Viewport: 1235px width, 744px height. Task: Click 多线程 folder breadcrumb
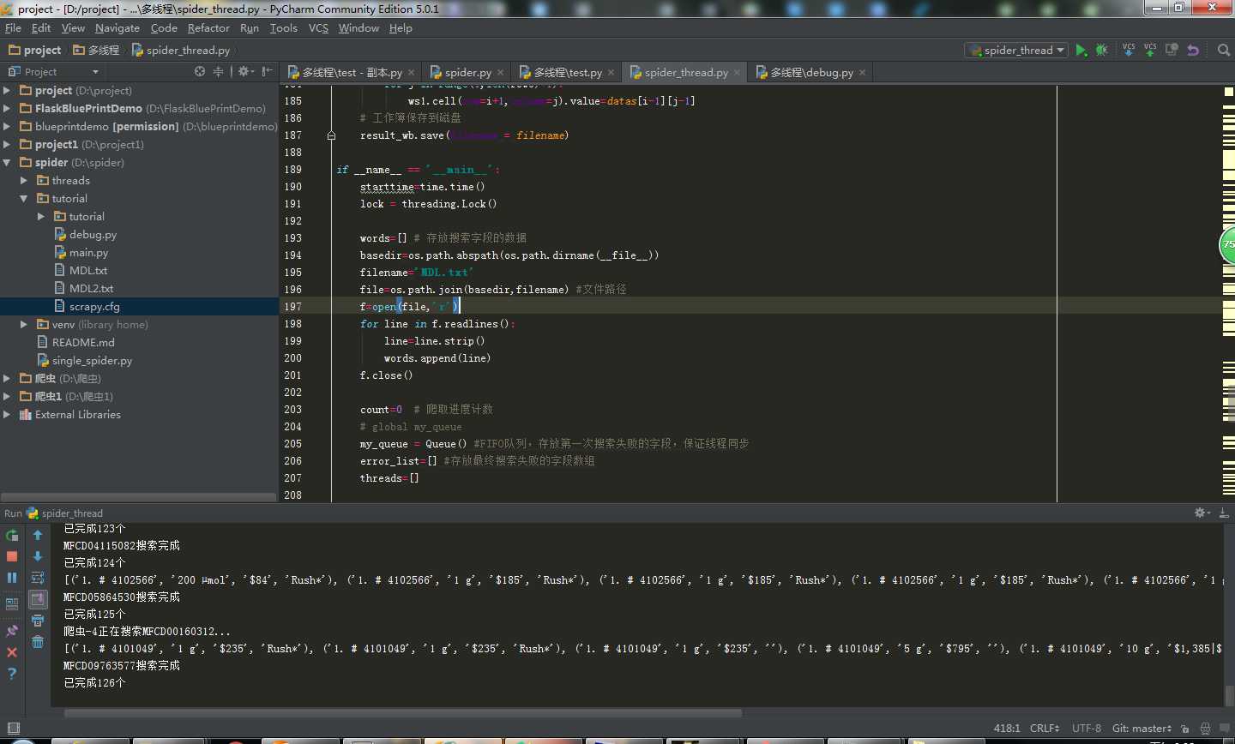tap(96, 50)
